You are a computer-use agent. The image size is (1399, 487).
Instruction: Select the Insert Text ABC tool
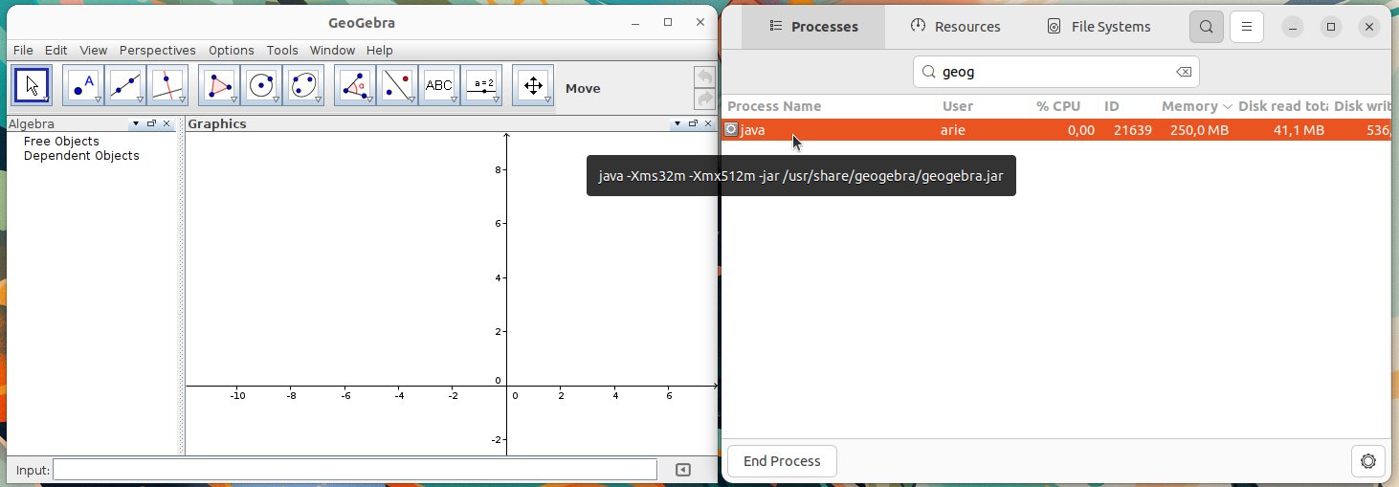[x=439, y=85]
